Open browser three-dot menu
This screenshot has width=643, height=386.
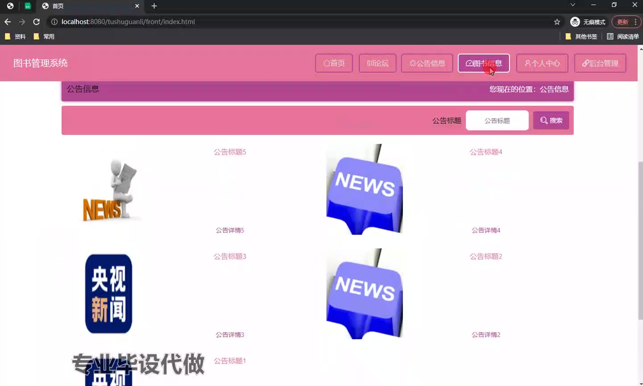pos(635,22)
